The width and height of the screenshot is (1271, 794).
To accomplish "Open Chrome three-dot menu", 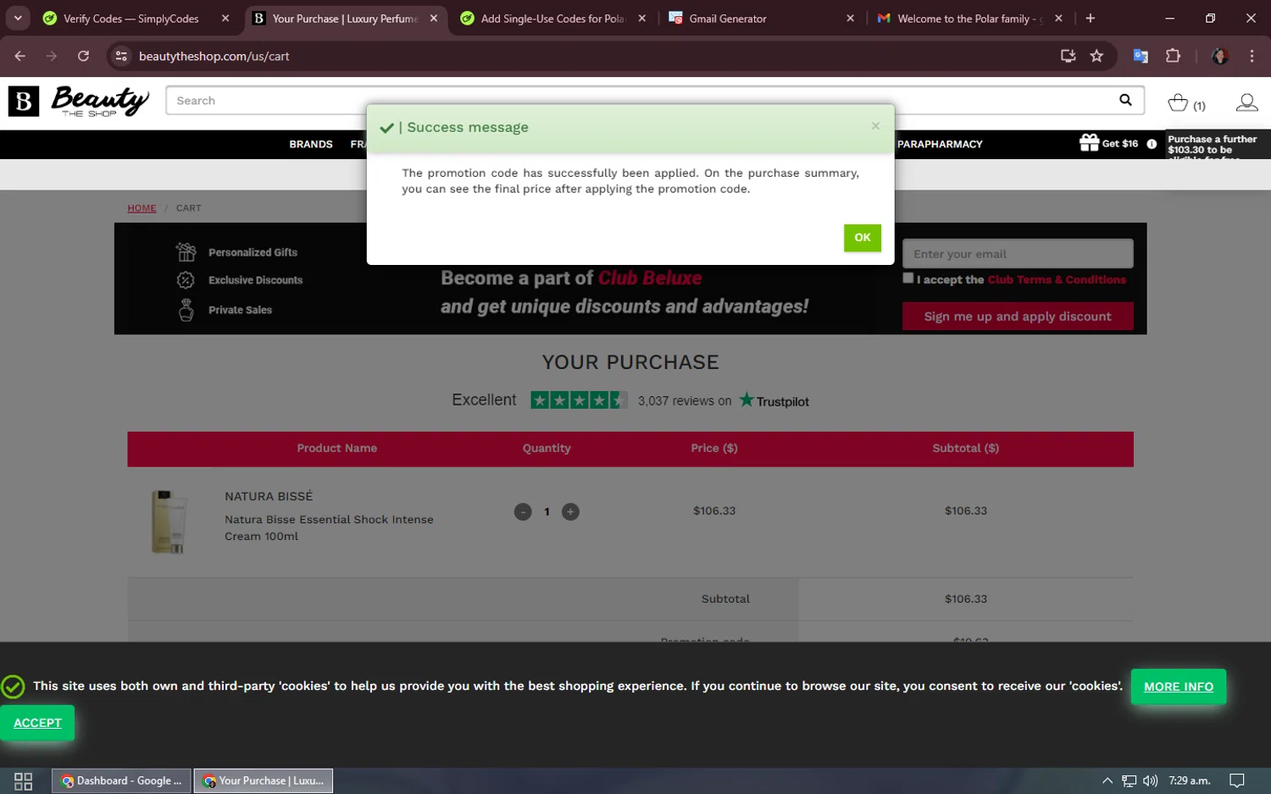I will (1252, 56).
